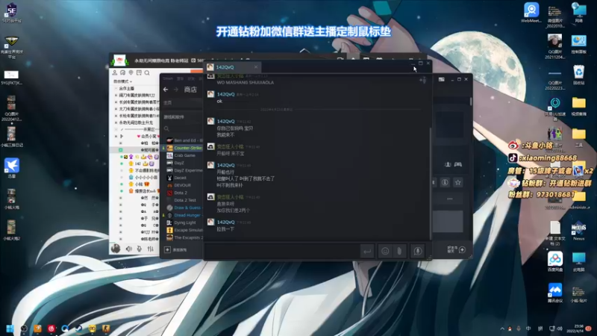Click the YY headset icon
The image size is (597, 336).
coord(122,72)
